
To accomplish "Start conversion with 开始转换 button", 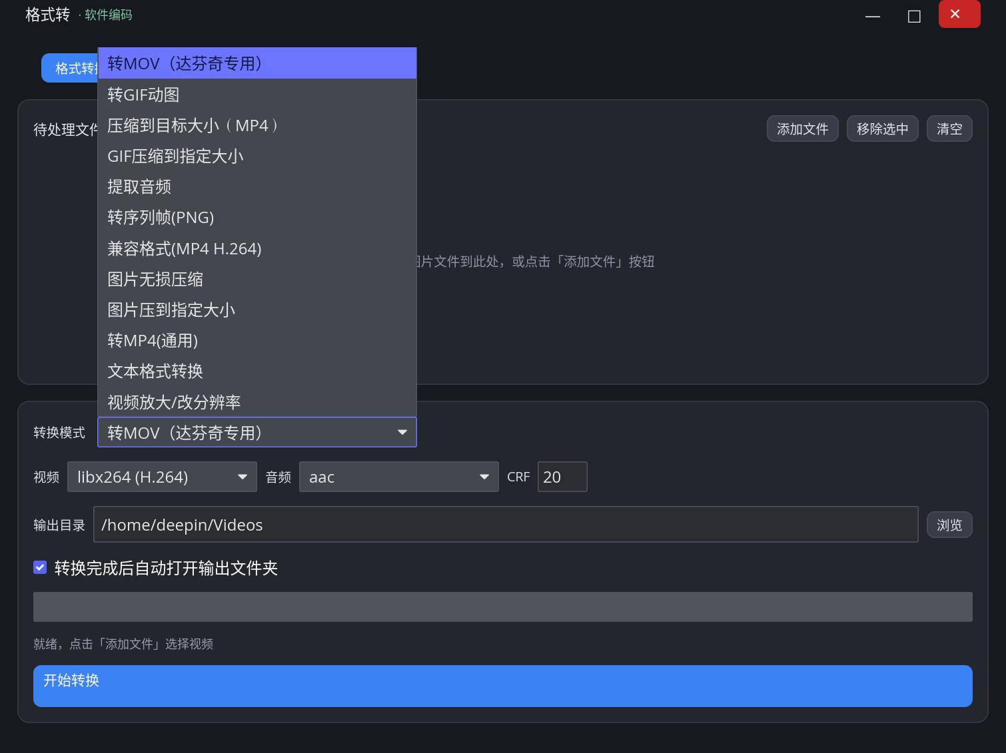I will [x=503, y=686].
